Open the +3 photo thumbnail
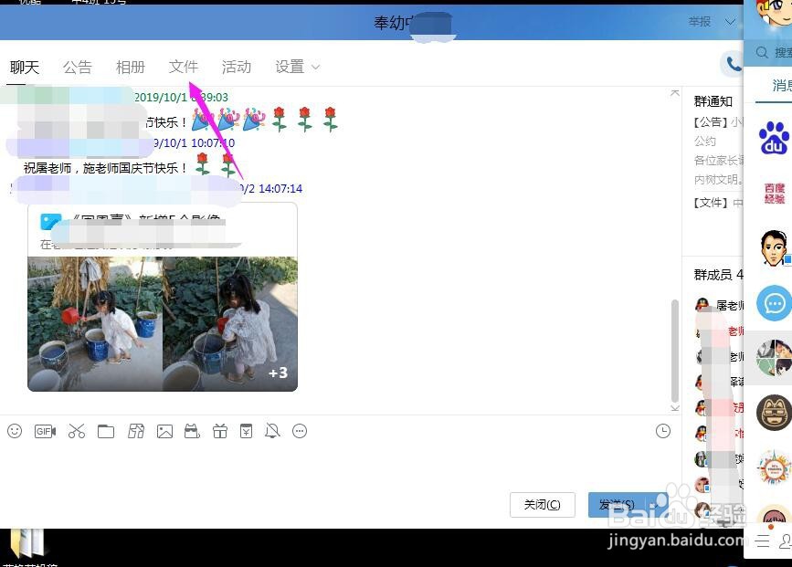This screenshot has height=567, width=792. (230, 323)
